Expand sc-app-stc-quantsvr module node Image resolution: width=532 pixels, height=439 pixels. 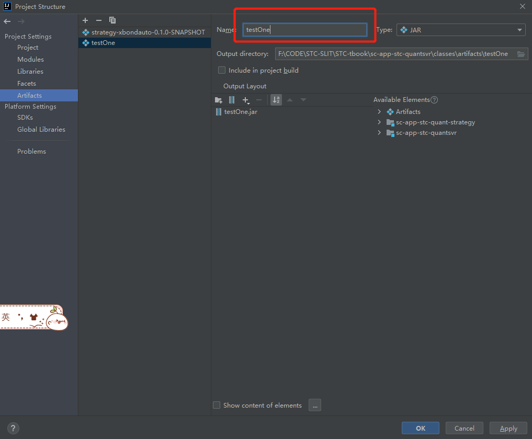379,133
